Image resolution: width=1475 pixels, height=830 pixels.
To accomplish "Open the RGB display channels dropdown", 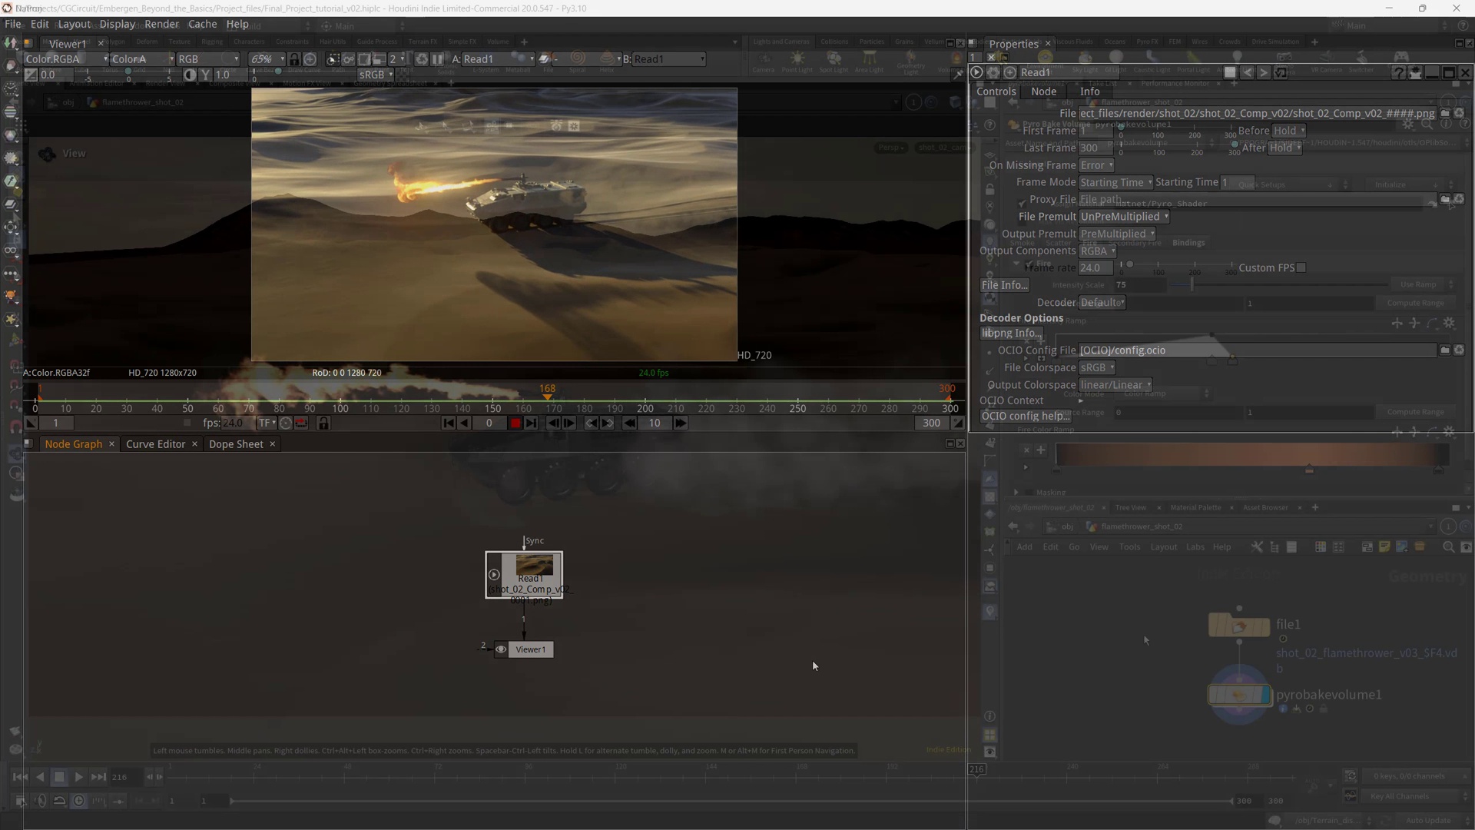I will click(x=208, y=59).
